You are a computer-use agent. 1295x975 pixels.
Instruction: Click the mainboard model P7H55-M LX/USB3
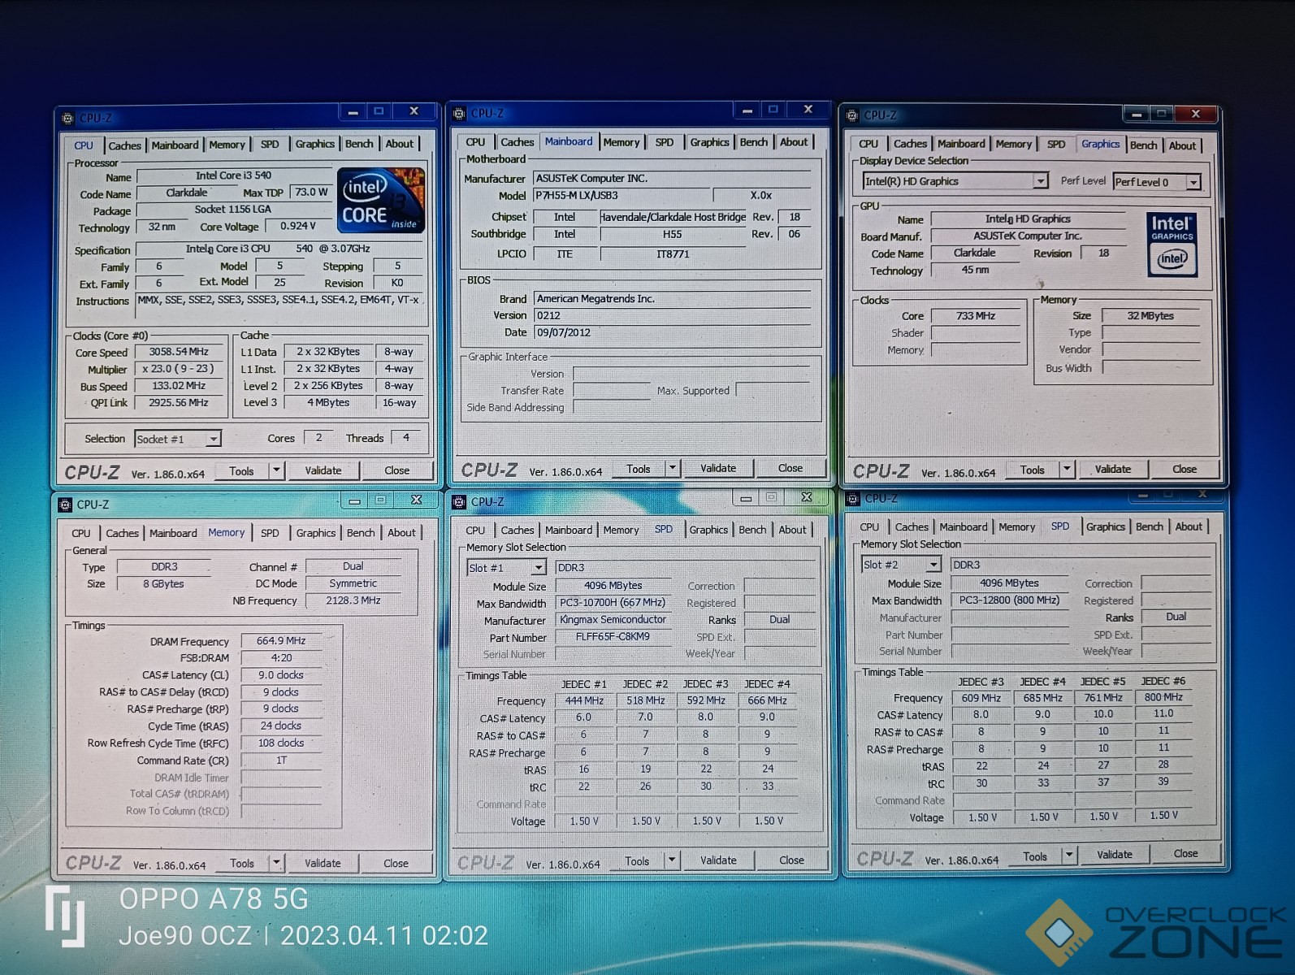click(x=622, y=195)
